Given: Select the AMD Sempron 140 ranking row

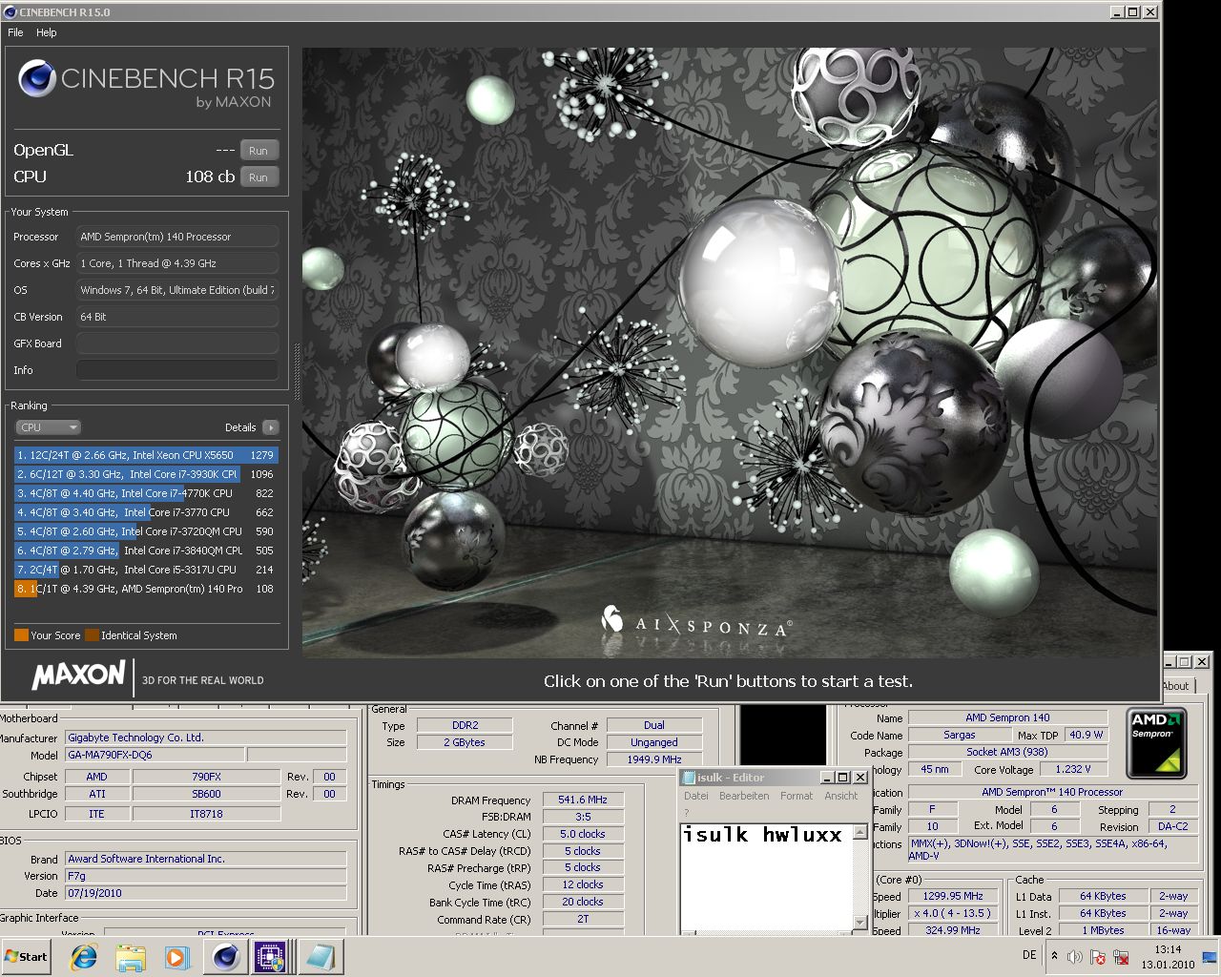Looking at the screenshot, I should coord(146,589).
